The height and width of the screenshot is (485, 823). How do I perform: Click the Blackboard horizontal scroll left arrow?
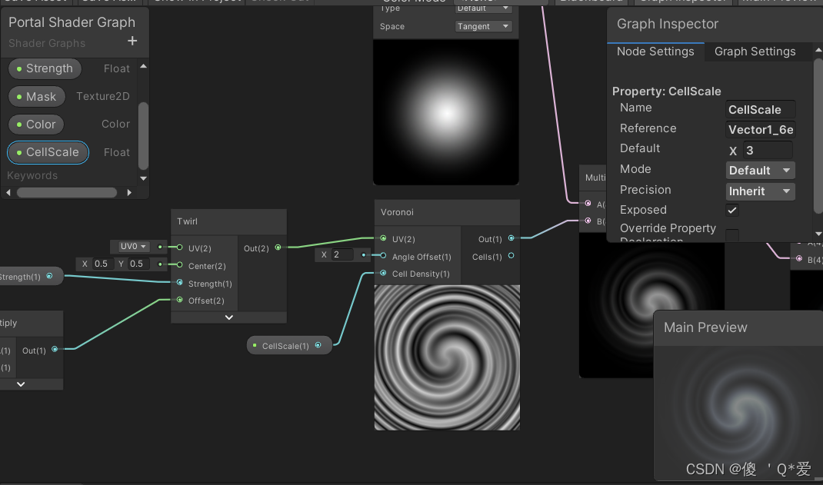click(x=8, y=192)
